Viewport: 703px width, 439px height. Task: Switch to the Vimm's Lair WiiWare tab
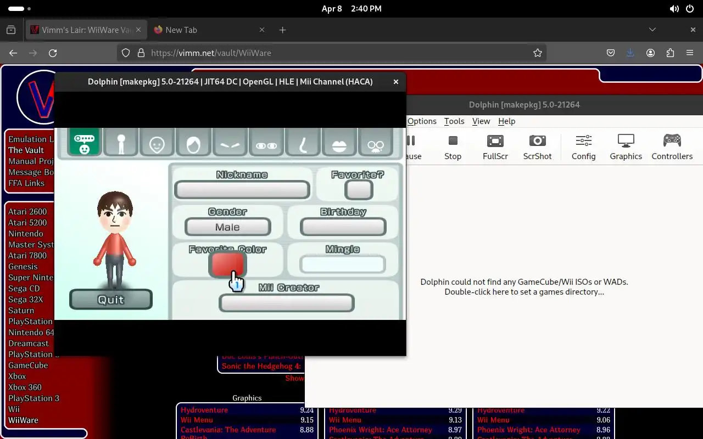point(86,30)
